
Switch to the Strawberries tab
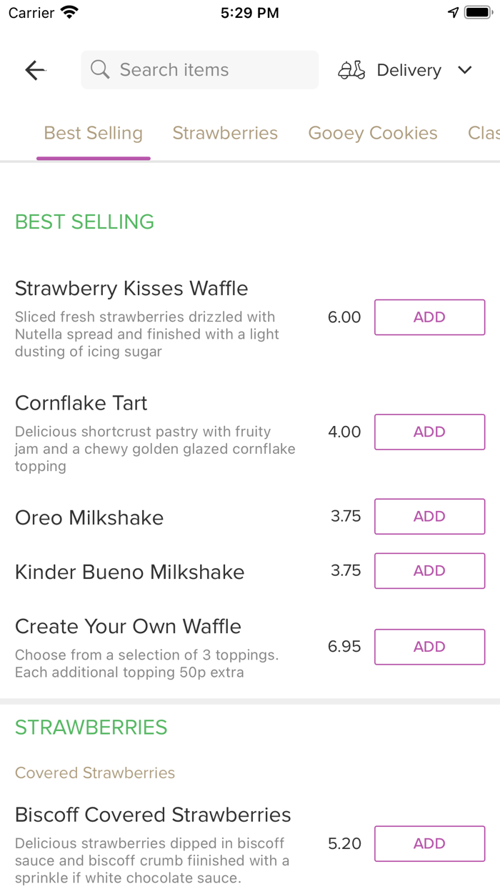click(x=225, y=133)
